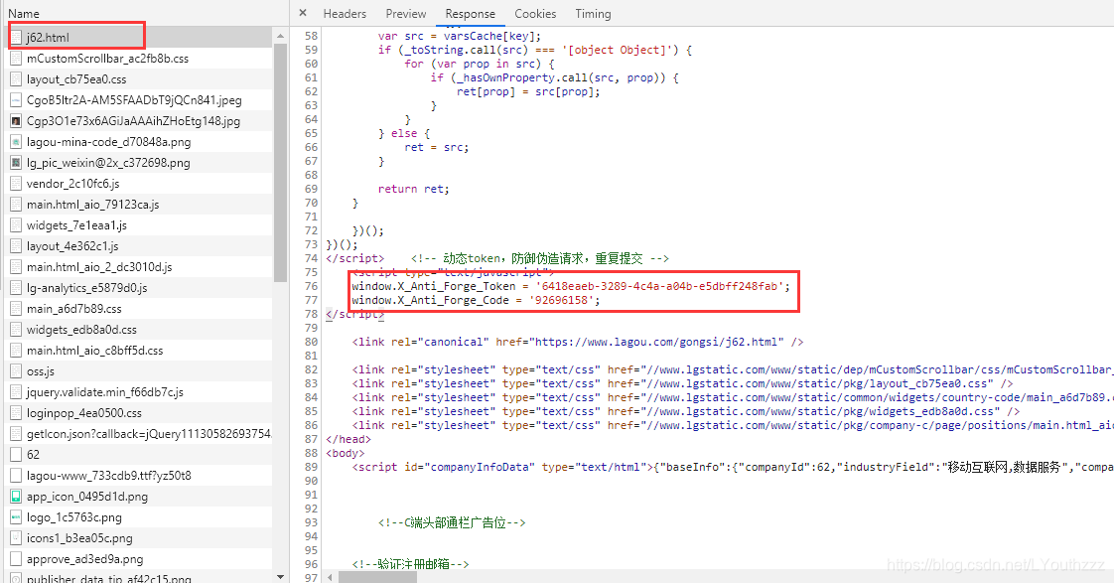Click the image icon beside lg_pic_weixin png
1114x583 pixels.
[16, 163]
